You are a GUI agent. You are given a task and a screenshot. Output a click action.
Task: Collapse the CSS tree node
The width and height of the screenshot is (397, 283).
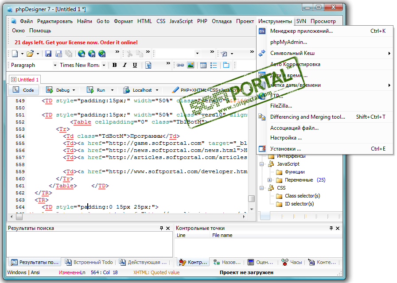point(261,188)
